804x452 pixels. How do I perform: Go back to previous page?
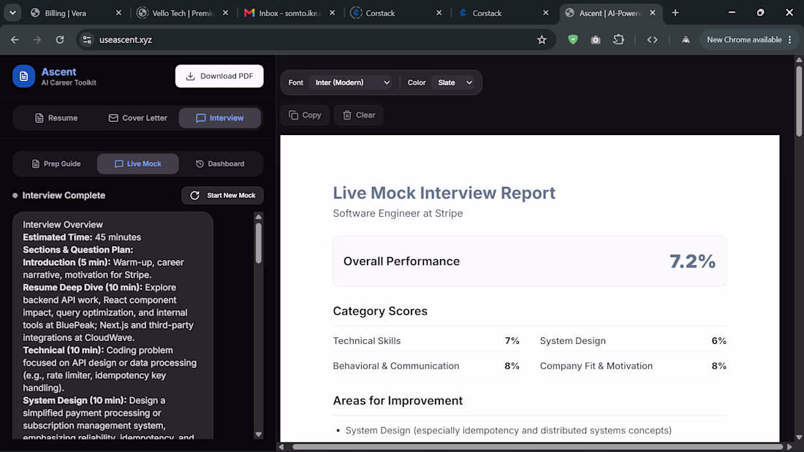(x=15, y=39)
